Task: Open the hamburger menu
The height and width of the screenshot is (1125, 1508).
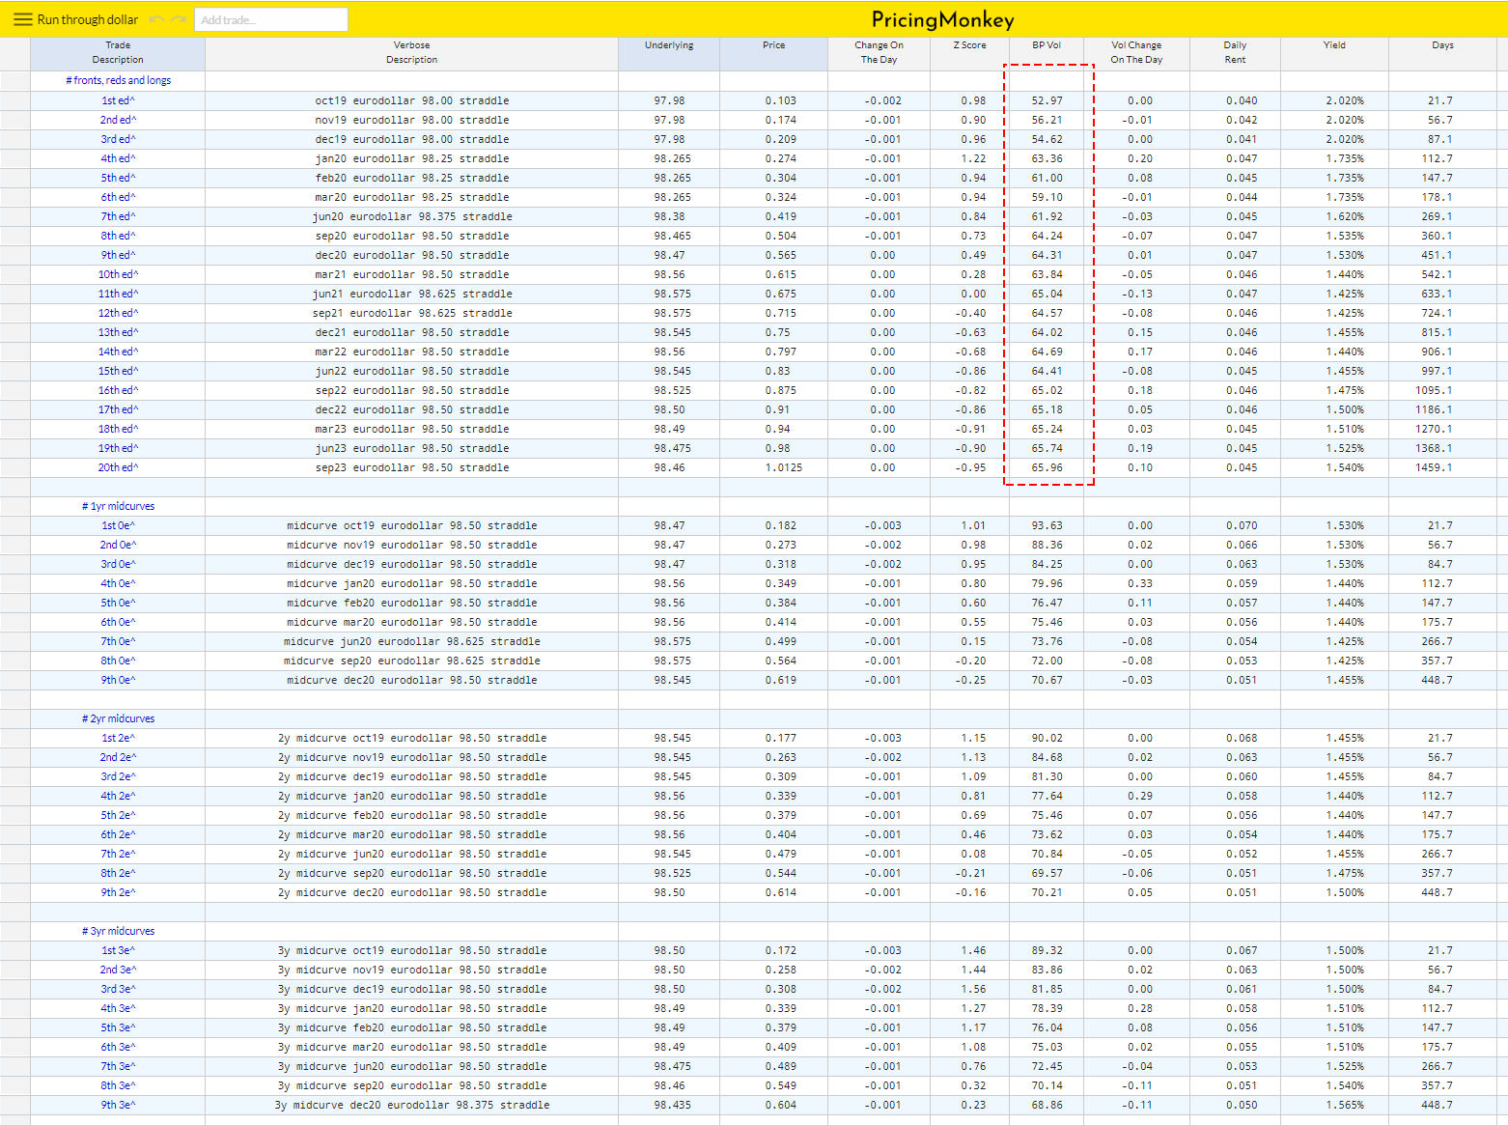Action: (x=21, y=19)
